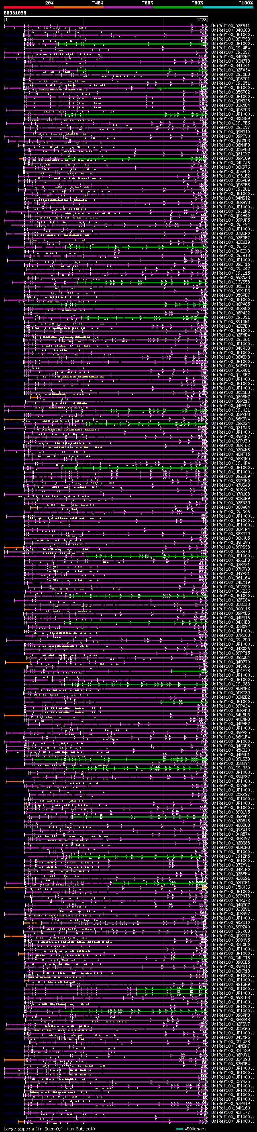
Task: Select the UniRef100_Q3KN84 hit
Action: 230,106
